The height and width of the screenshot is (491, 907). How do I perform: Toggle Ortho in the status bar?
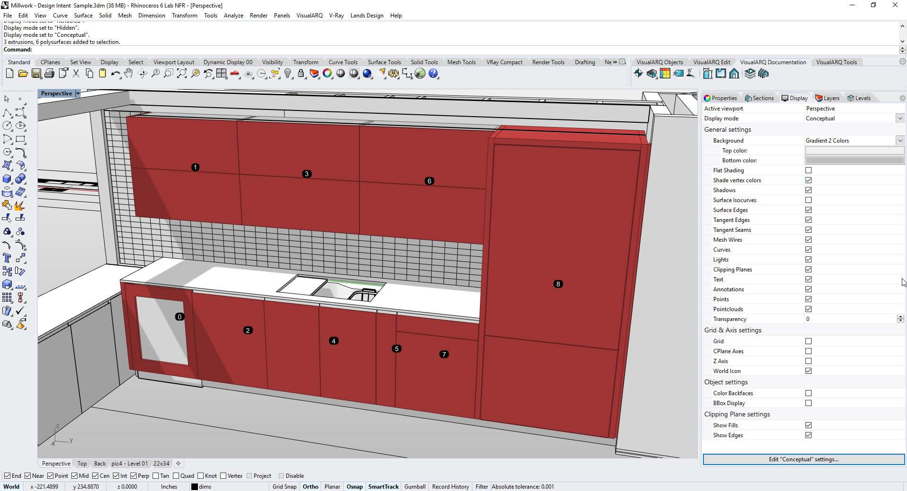[310, 487]
